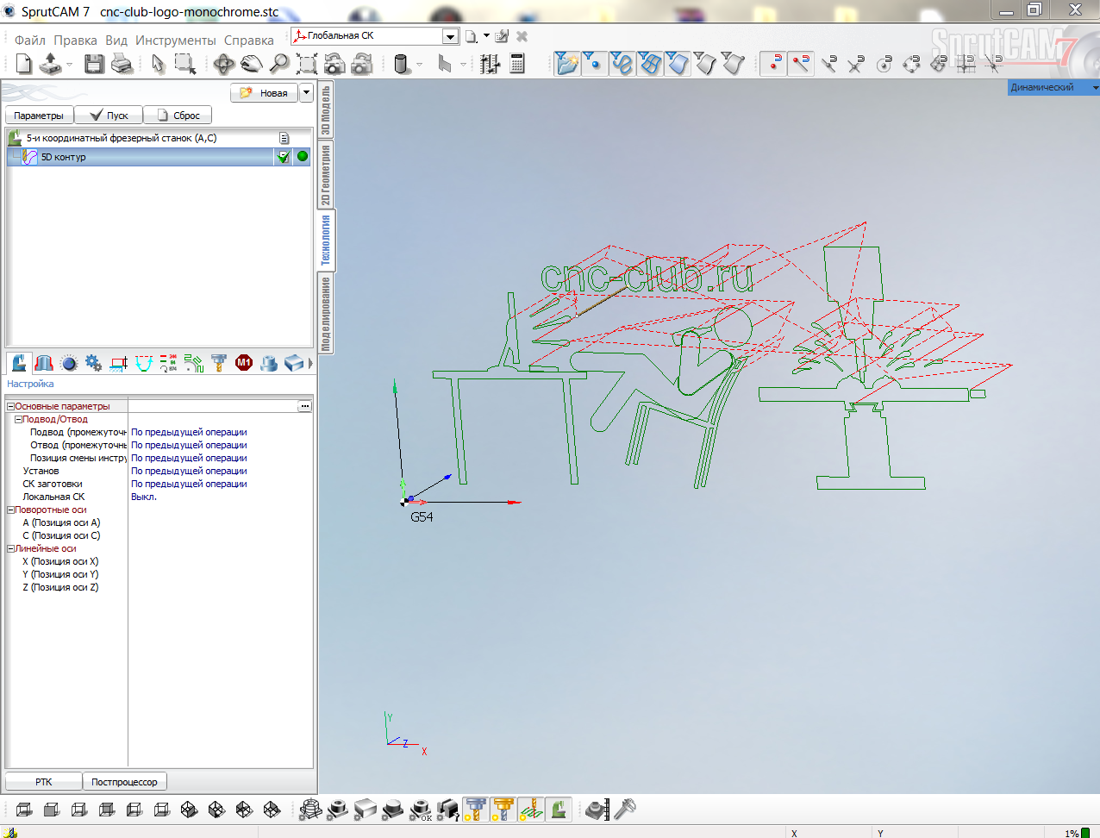
Task: Open the gears parameters icon in operation tabs
Action: [93, 363]
